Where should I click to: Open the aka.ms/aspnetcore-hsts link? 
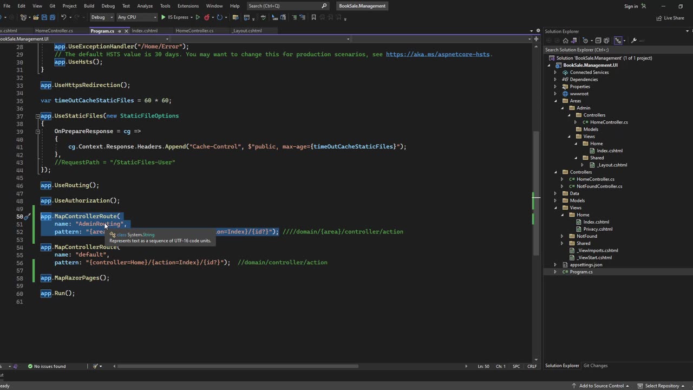[437, 54]
